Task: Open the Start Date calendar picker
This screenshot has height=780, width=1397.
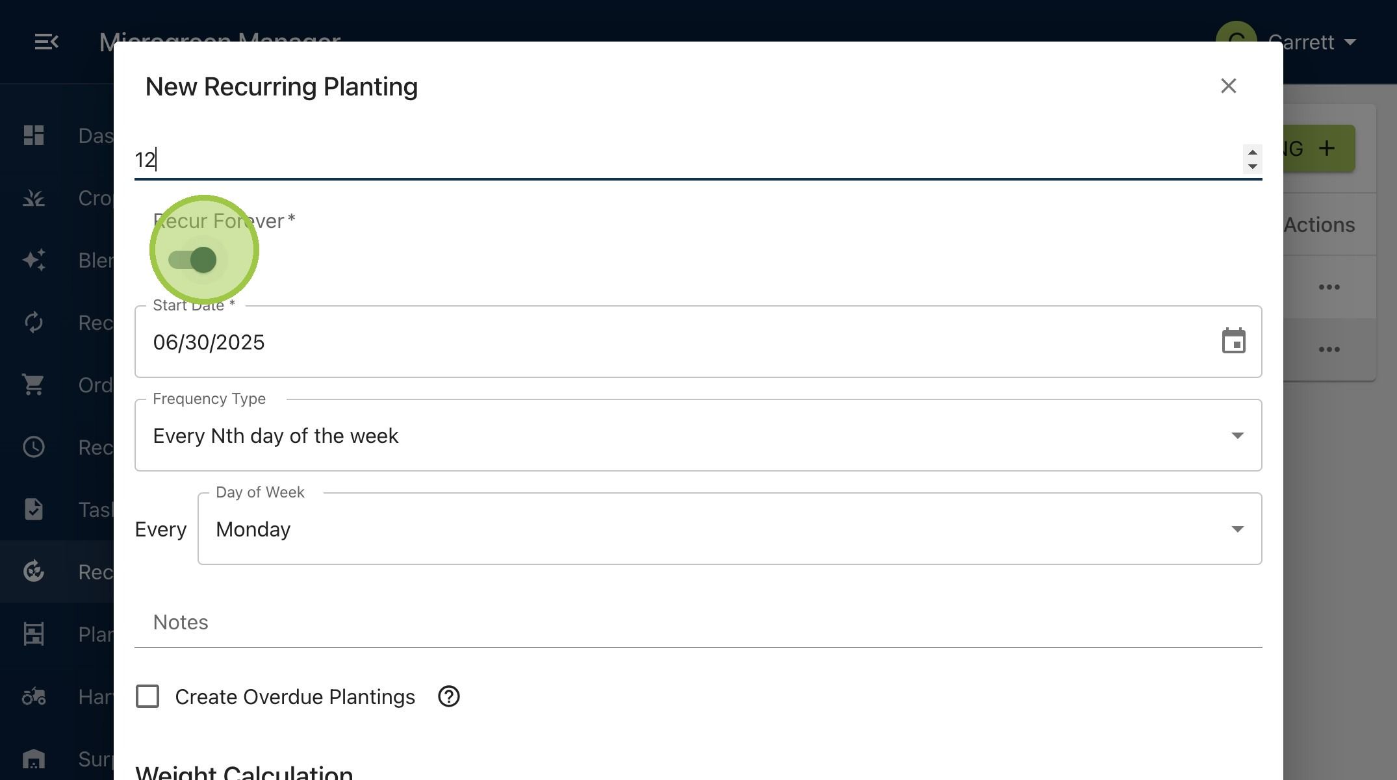Action: coord(1233,341)
